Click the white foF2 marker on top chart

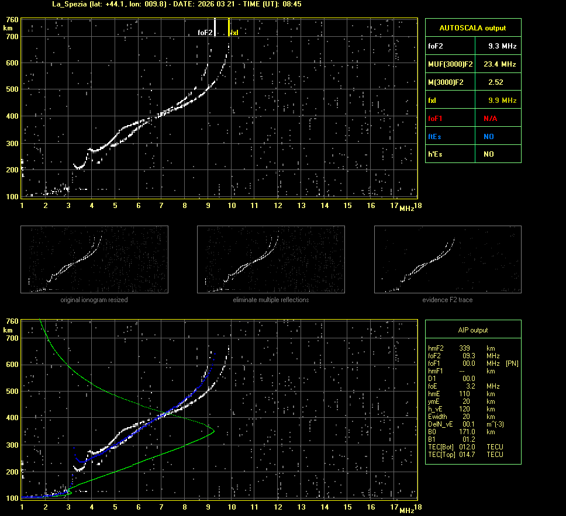click(x=215, y=27)
